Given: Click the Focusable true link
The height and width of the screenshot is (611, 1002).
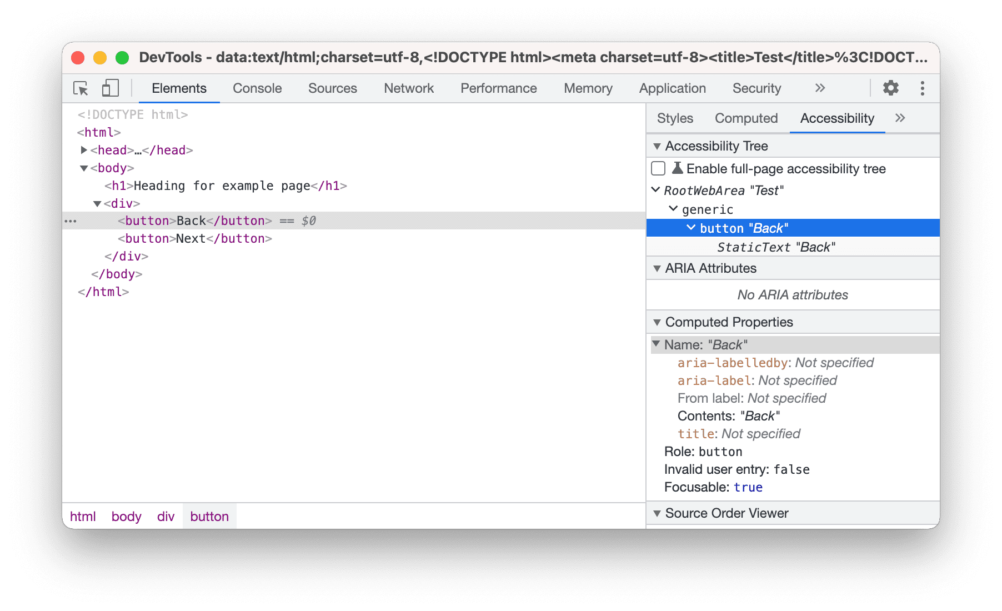Looking at the screenshot, I should click(748, 487).
